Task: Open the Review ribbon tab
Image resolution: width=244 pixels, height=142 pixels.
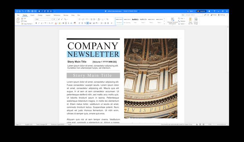Action: coord(66,15)
